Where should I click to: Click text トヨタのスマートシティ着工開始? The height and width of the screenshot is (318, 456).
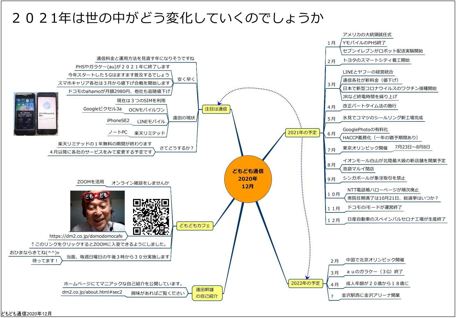tap(376, 60)
